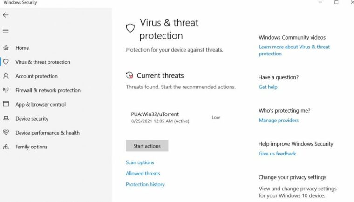Click the Start actions button
The image size is (354, 202).
pos(147,146)
